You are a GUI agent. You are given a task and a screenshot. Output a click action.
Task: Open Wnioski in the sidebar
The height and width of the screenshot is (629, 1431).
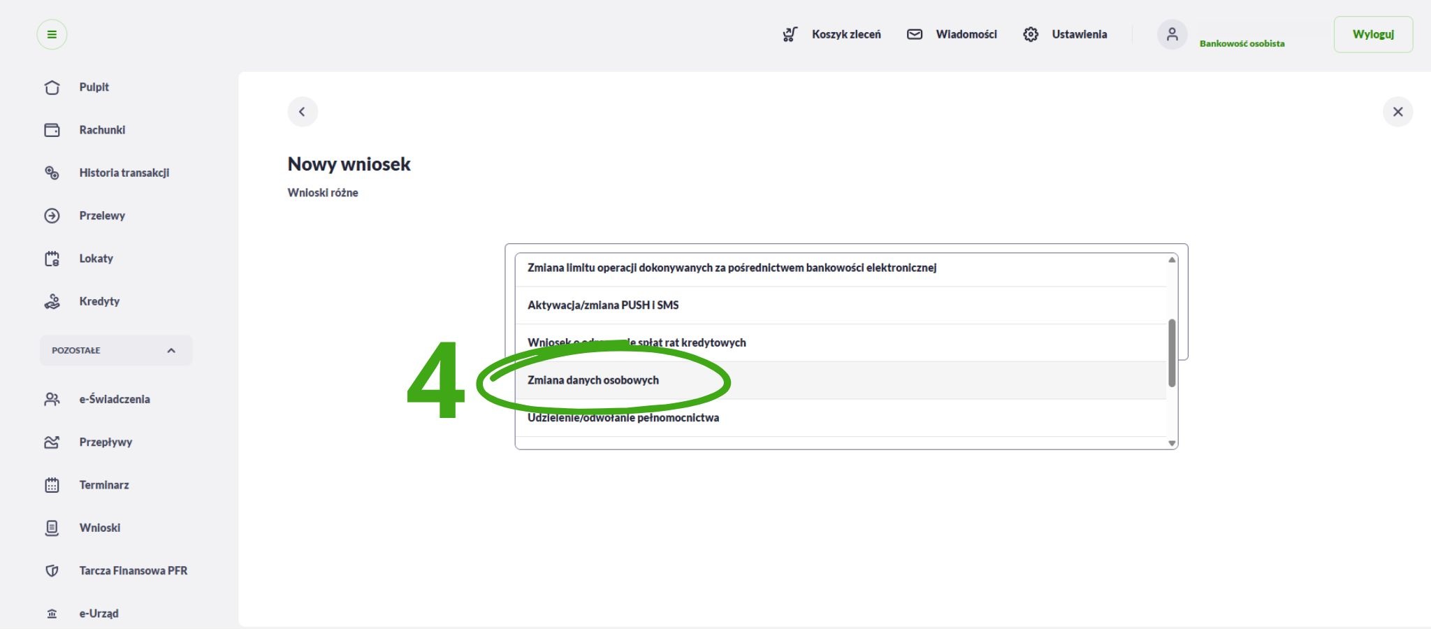[x=100, y=528]
